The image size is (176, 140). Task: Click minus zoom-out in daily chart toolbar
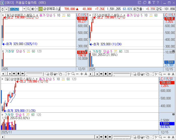(165, 137)
